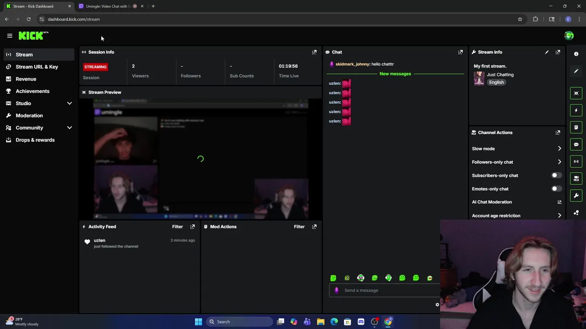
Task: Bookmark this page with the star icon
Action: [x=520, y=19]
